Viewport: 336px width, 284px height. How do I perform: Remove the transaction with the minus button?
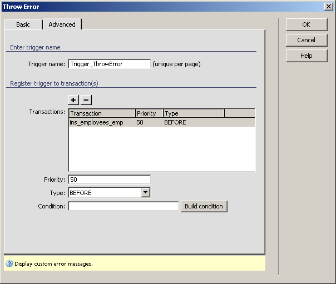pyautogui.click(x=86, y=100)
